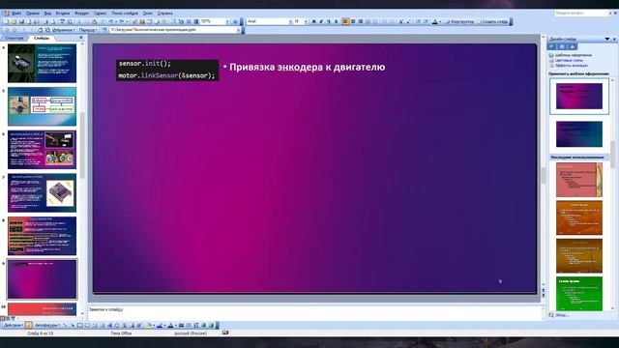Click the file path address field
Image resolution: width=619 pixels, height=348 pixels.
(172, 30)
